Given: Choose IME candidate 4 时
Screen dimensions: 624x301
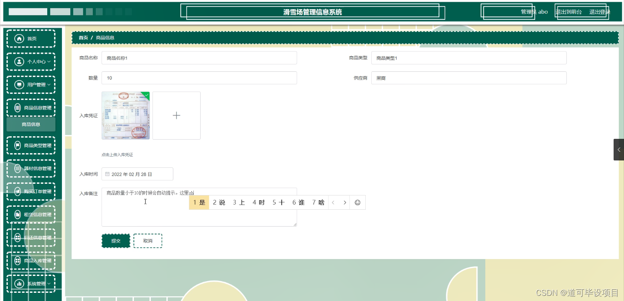Looking at the screenshot, I should pyautogui.click(x=259, y=202).
